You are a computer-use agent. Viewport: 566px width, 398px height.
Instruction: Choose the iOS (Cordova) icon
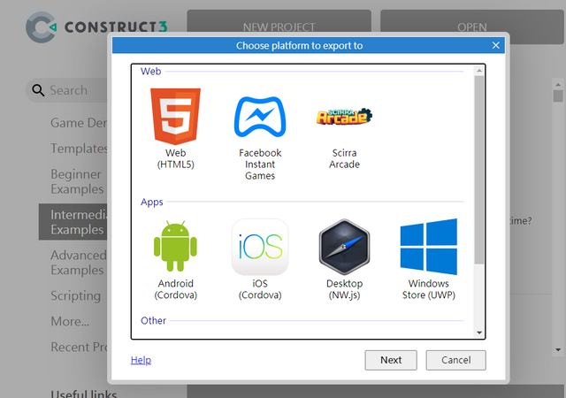tap(260, 247)
